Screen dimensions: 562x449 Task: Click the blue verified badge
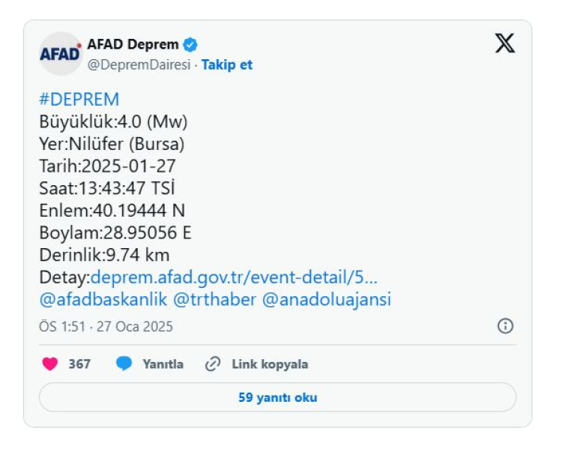(190, 45)
